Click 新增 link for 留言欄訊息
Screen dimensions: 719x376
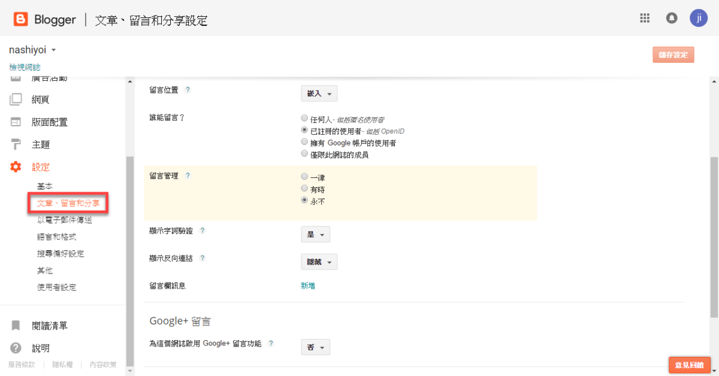point(308,286)
